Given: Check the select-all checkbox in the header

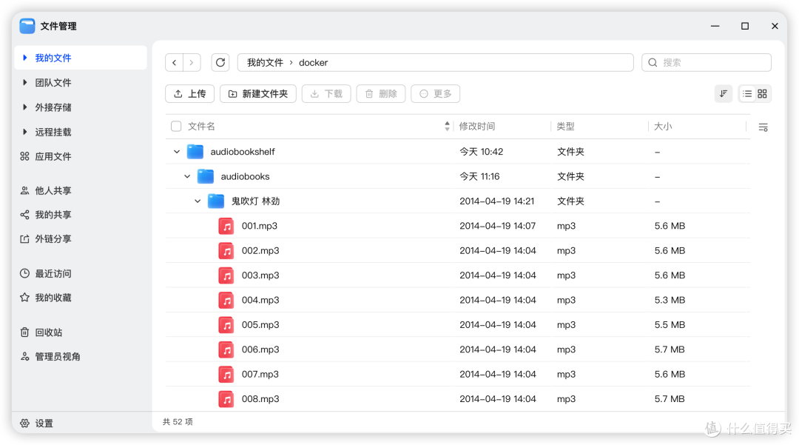Looking at the screenshot, I should click(175, 126).
